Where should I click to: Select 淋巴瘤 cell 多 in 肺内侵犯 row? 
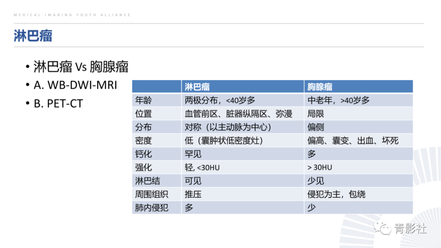(243, 208)
